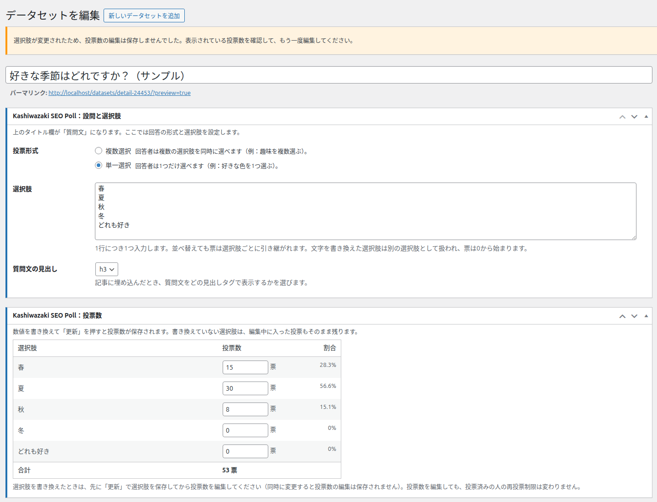Click the どれも好き label in vote table

pos(34,451)
